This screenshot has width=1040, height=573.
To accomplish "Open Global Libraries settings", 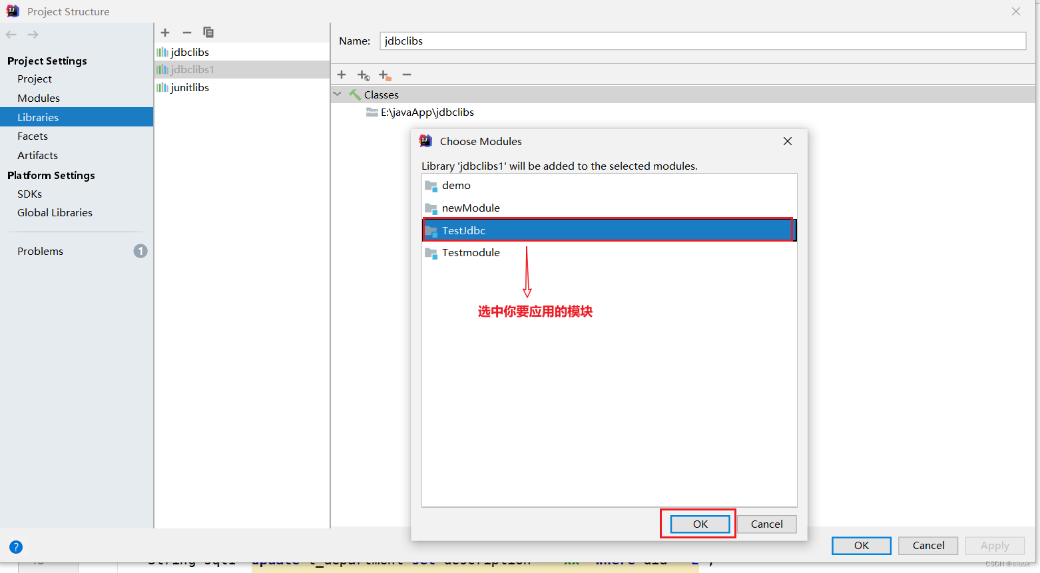I will 55,212.
